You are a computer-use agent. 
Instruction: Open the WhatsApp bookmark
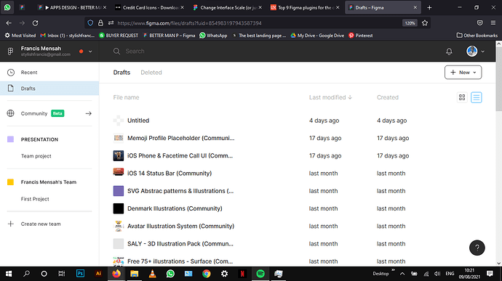pos(213,36)
